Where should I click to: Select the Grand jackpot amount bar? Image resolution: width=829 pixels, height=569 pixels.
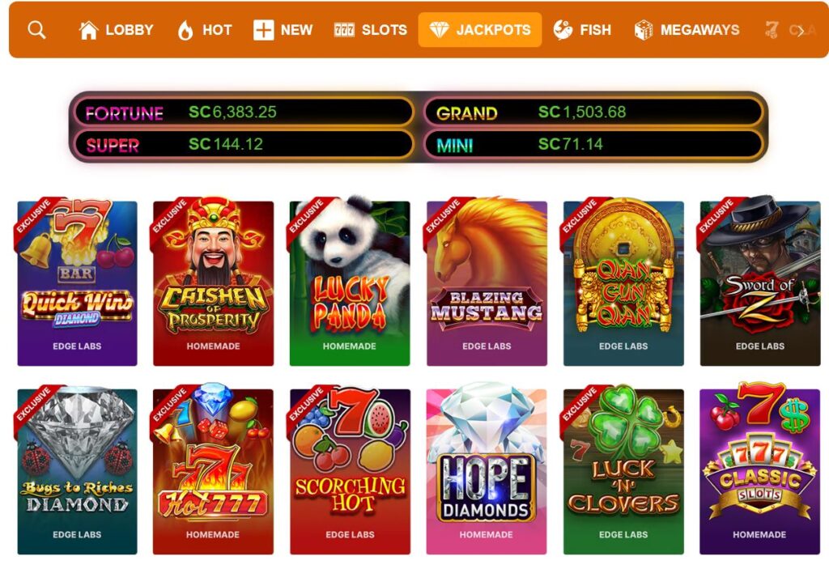tap(593, 113)
